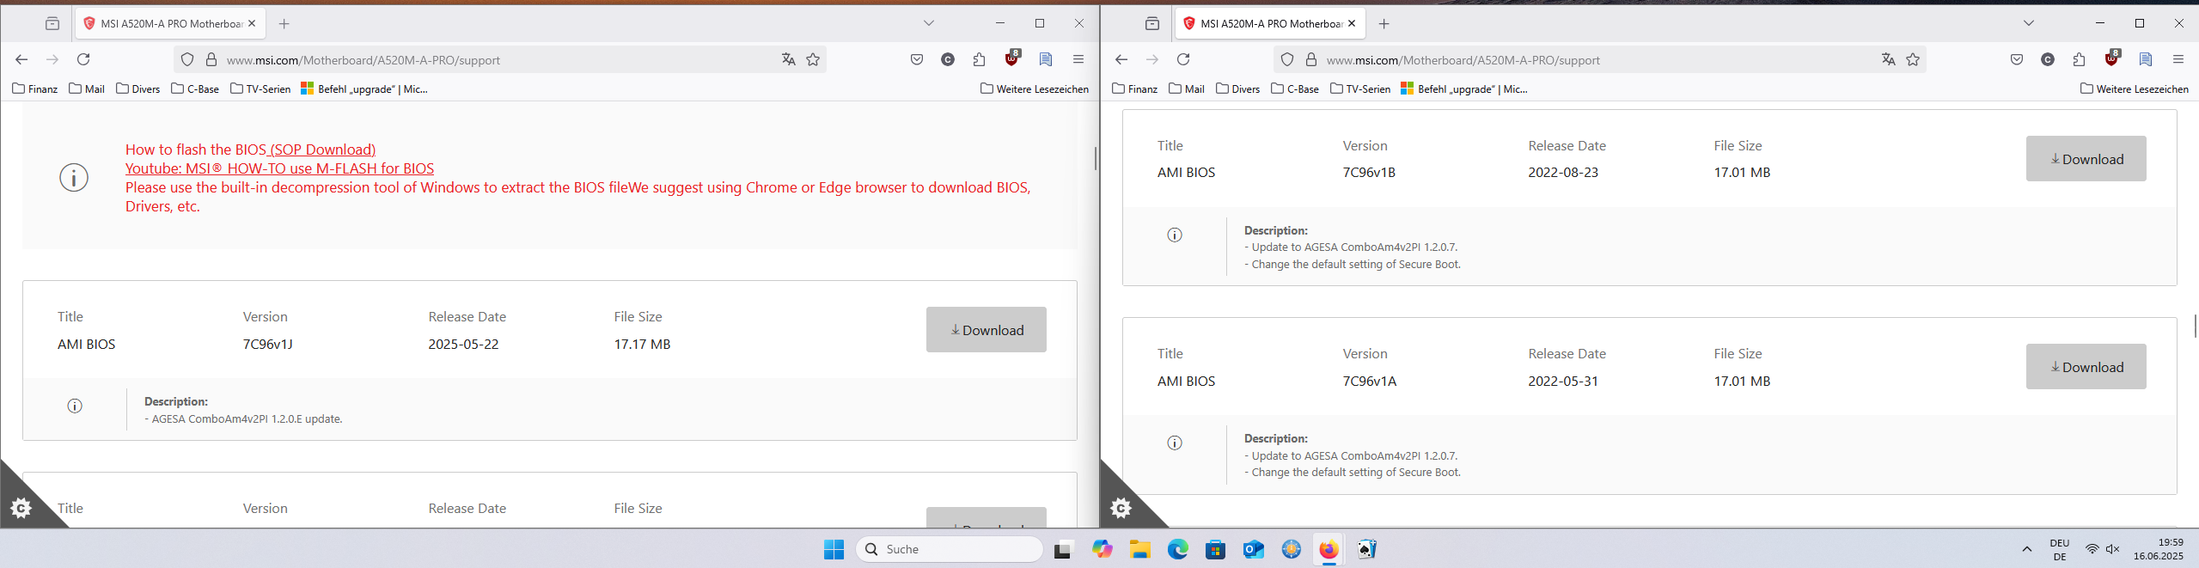
Task: Open Mail bookmark folder in left window
Action: pyautogui.click(x=87, y=89)
